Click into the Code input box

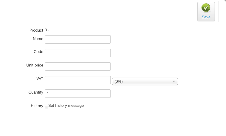78,53
